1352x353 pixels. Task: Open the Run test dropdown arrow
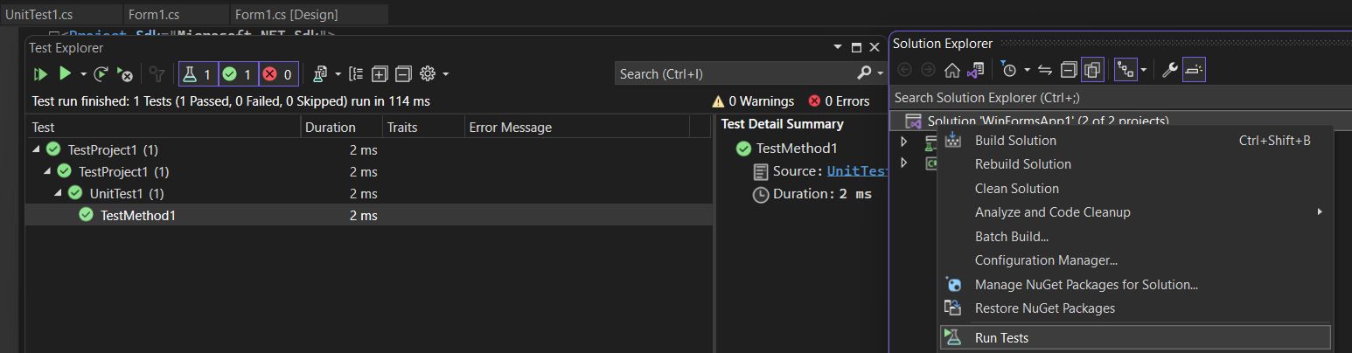pyautogui.click(x=83, y=74)
